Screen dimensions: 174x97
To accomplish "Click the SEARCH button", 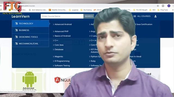I will click(x=89, y=16).
